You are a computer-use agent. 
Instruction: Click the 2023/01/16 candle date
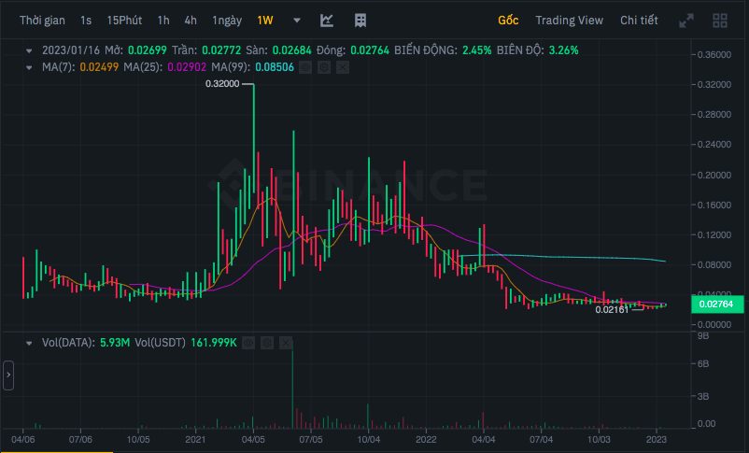tap(71, 50)
